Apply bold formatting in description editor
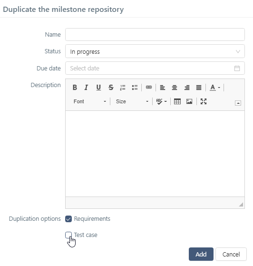 (75, 88)
